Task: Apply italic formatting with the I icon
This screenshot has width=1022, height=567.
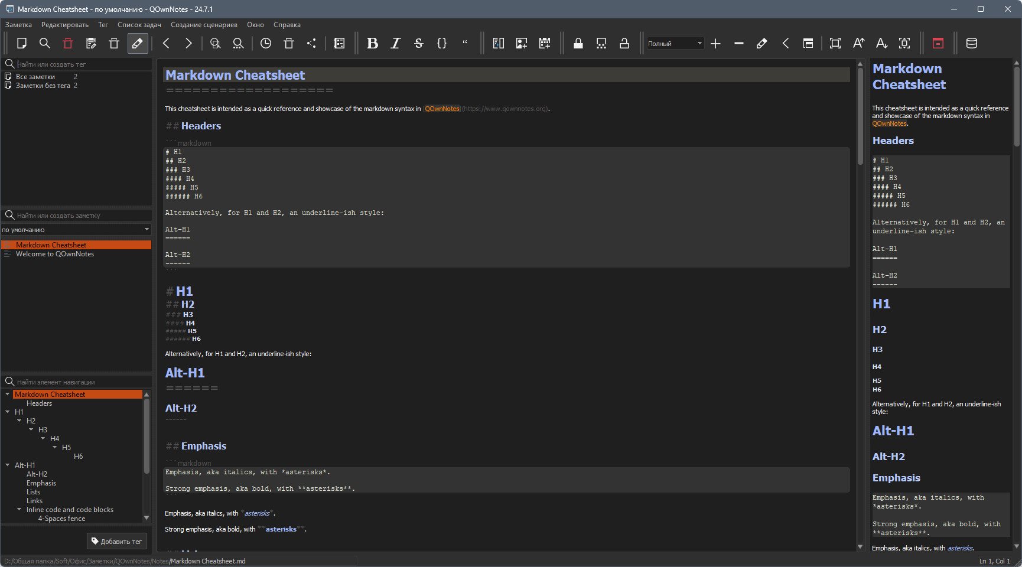Action: [395, 43]
